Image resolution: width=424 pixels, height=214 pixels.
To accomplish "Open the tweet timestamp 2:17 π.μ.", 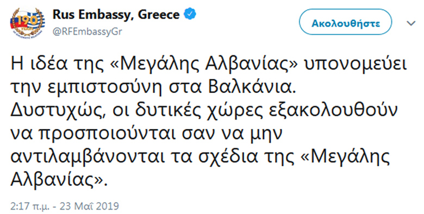I will [x=30, y=206].
